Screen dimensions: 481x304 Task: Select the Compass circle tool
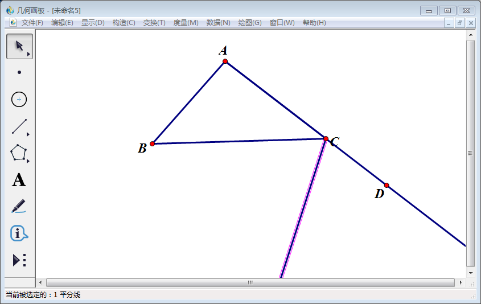pyautogui.click(x=19, y=100)
